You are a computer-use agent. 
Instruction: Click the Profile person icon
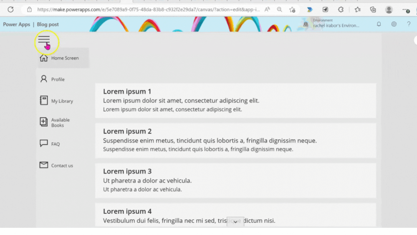pyautogui.click(x=43, y=79)
